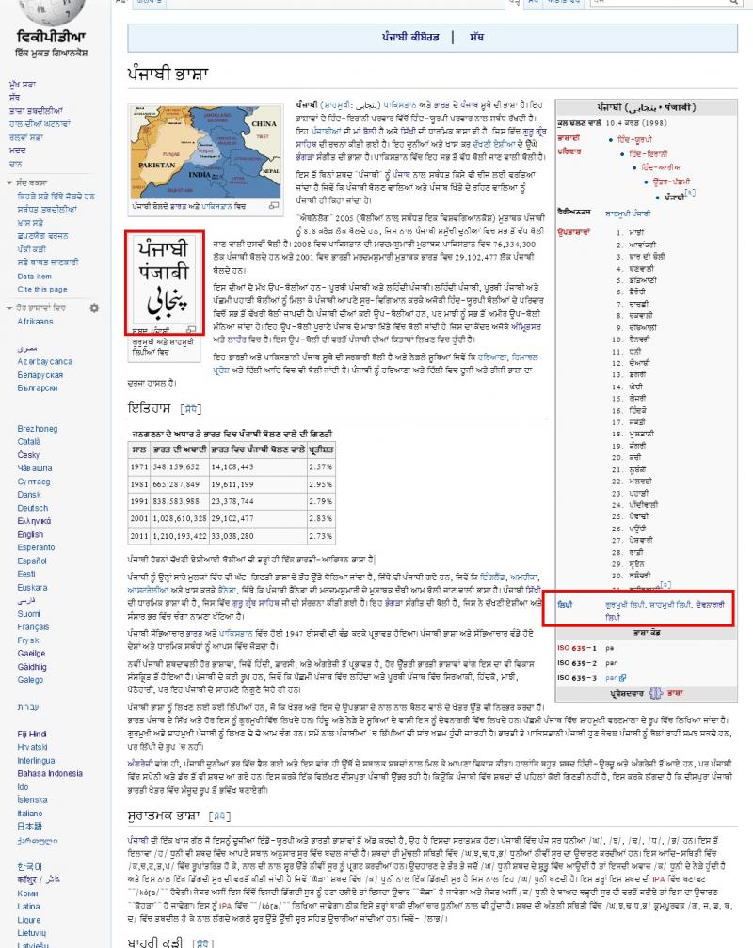This screenshot has width=753, height=948.
Task: Click ISO 639-1 label in infobox
Action: (x=577, y=648)
